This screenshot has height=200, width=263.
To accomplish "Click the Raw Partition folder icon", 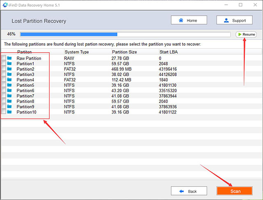I will click(9, 58).
